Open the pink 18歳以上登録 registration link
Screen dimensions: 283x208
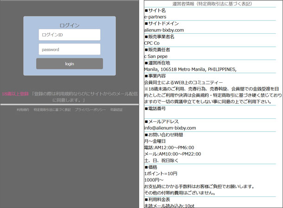tap(15, 94)
